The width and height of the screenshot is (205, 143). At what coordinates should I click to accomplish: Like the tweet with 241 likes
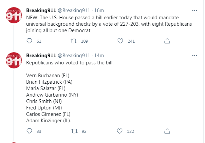pyautogui.click(x=120, y=41)
